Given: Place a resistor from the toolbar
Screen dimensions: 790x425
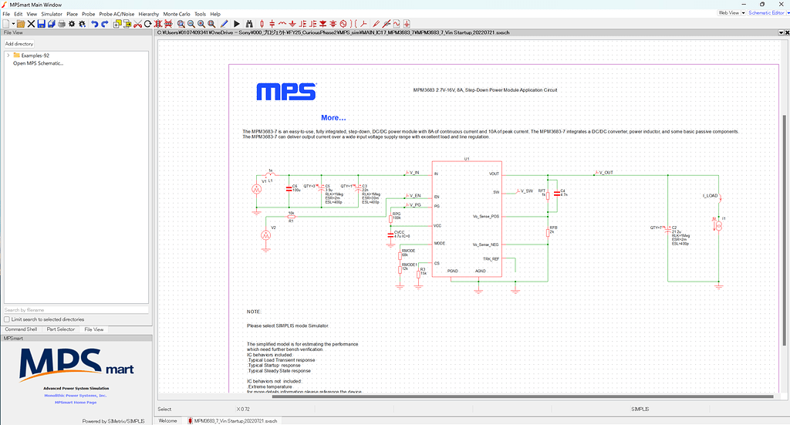Looking at the screenshot, I should 262,24.
